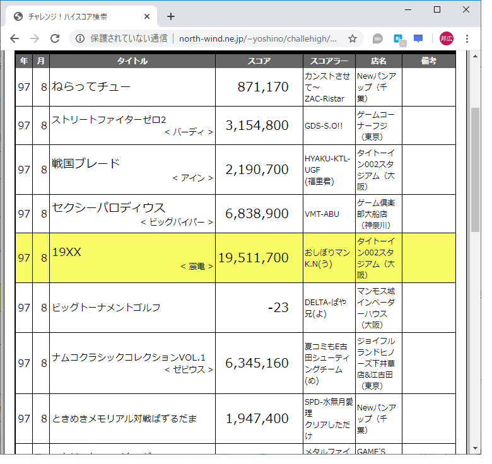Click the score 6,838,900
492x464 pixels.
(257, 214)
